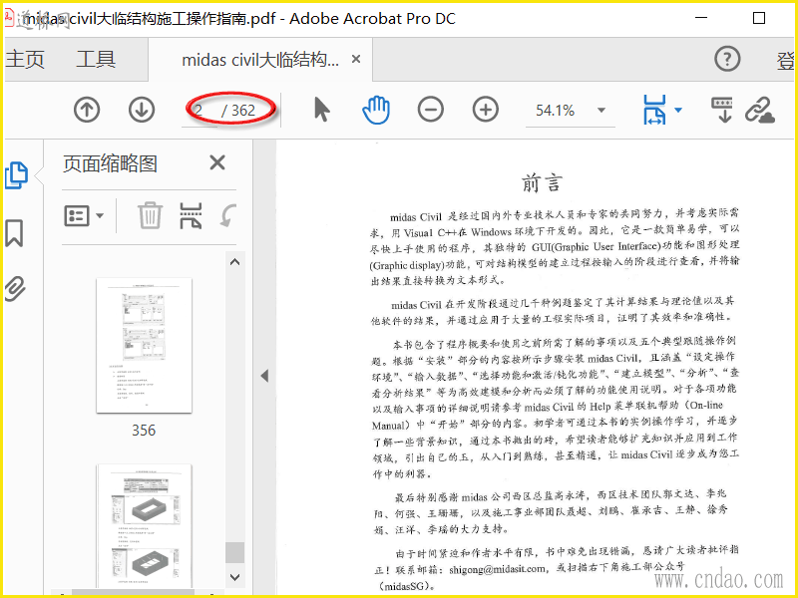Click the current page number field
The image size is (798, 598).
pos(199,111)
